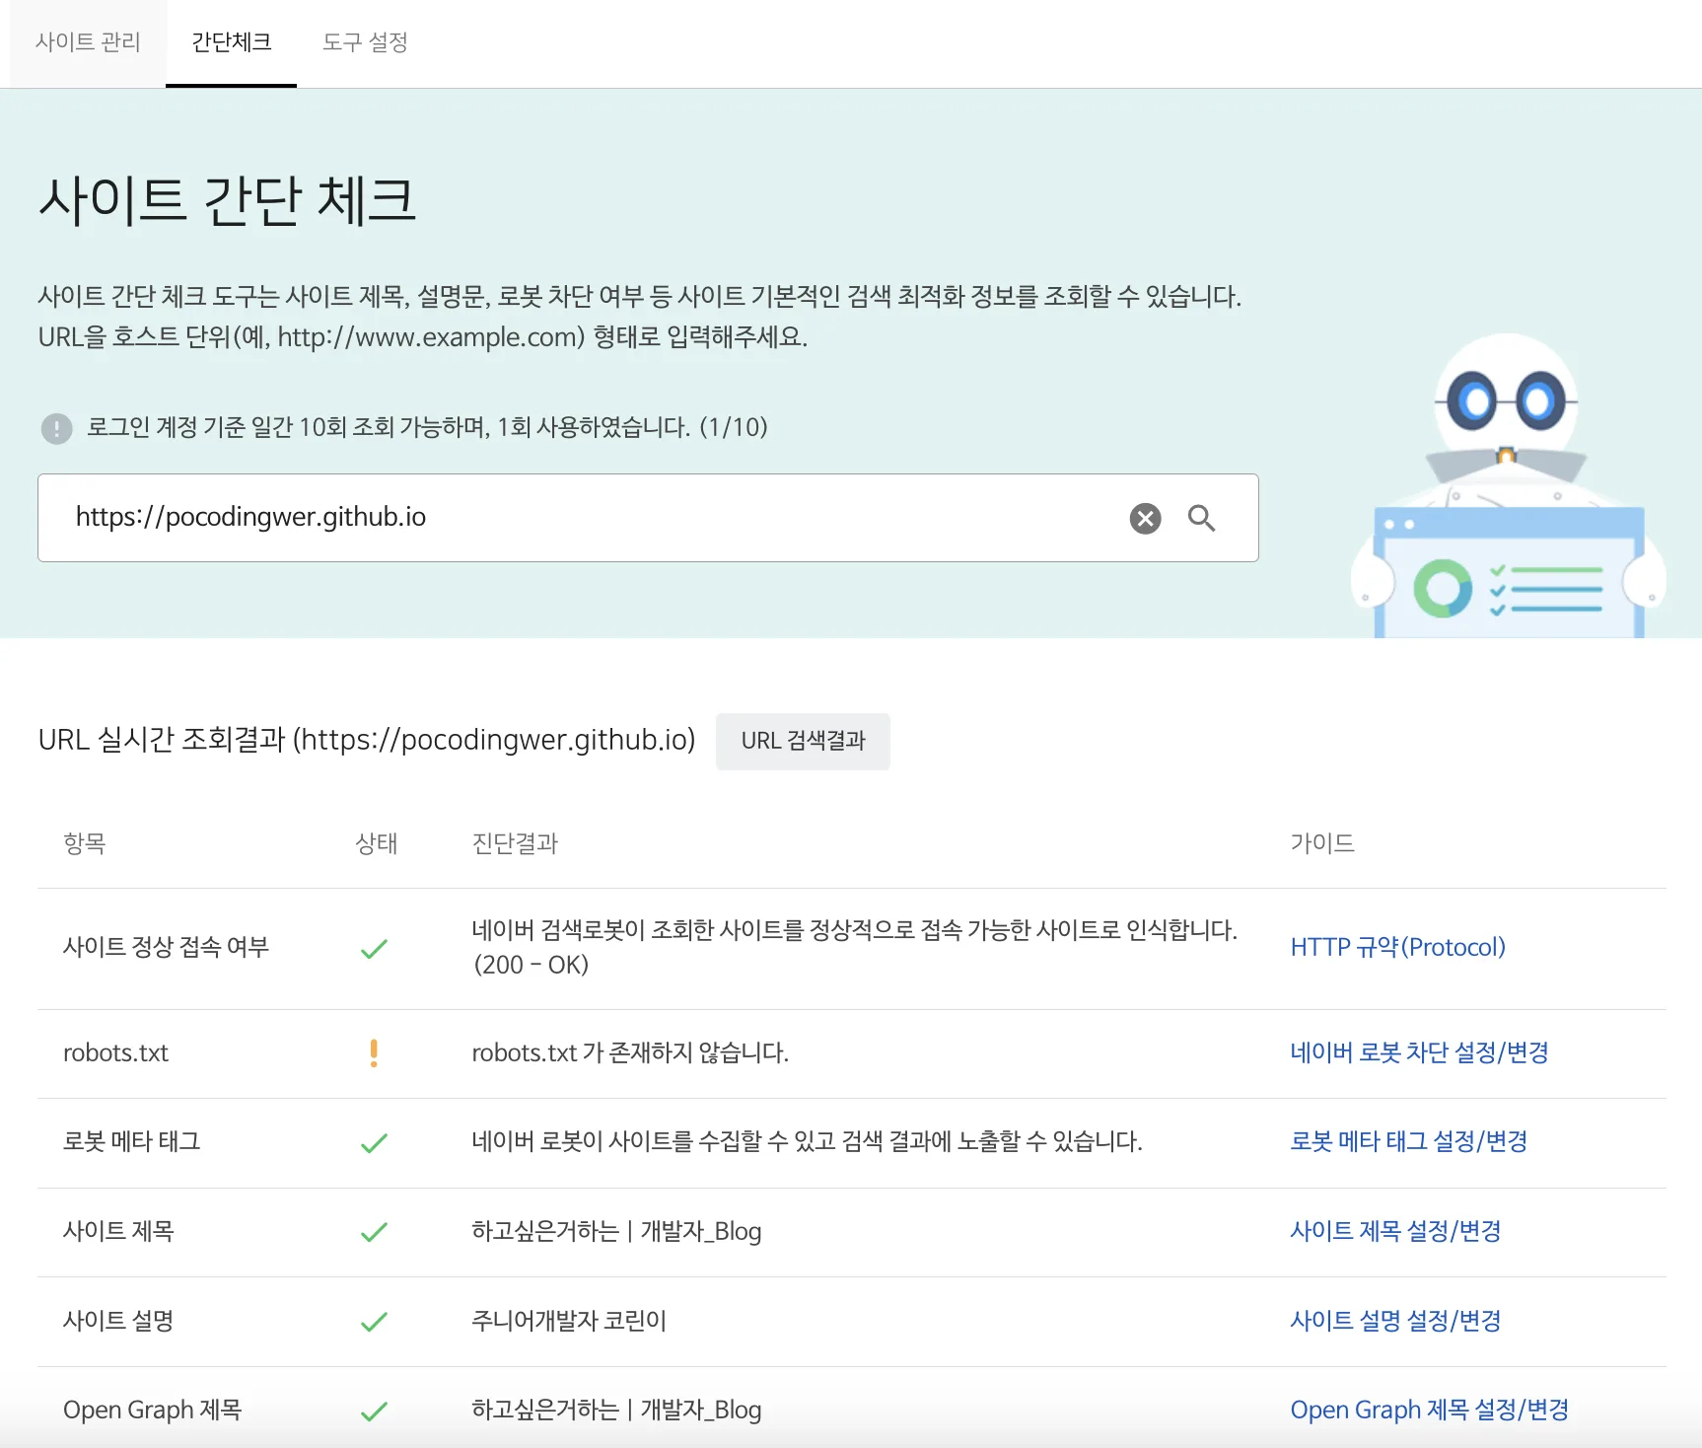Click the URL 검색결과 button

tap(803, 741)
